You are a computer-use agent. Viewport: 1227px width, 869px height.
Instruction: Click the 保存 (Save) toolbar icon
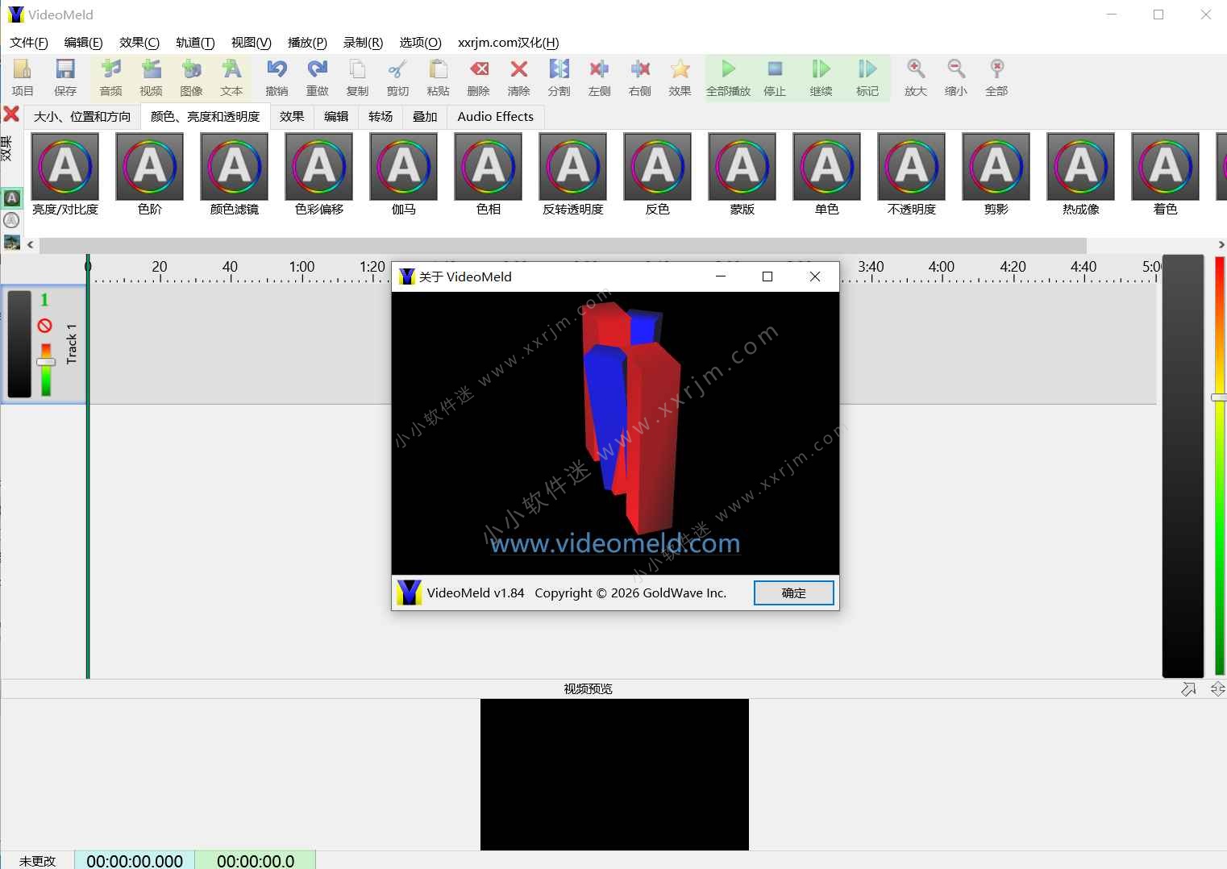coord(65,78)
